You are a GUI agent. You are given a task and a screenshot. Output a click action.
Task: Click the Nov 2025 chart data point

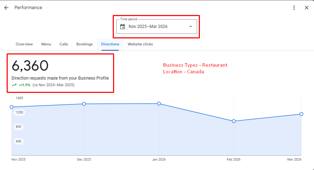12,107
